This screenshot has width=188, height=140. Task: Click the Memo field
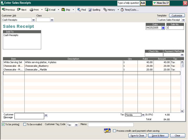pos(111,125)
